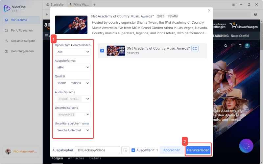The image size is (263, 164).
Task: Click the dialog title 61st Academy text
Action: point(122,16)
